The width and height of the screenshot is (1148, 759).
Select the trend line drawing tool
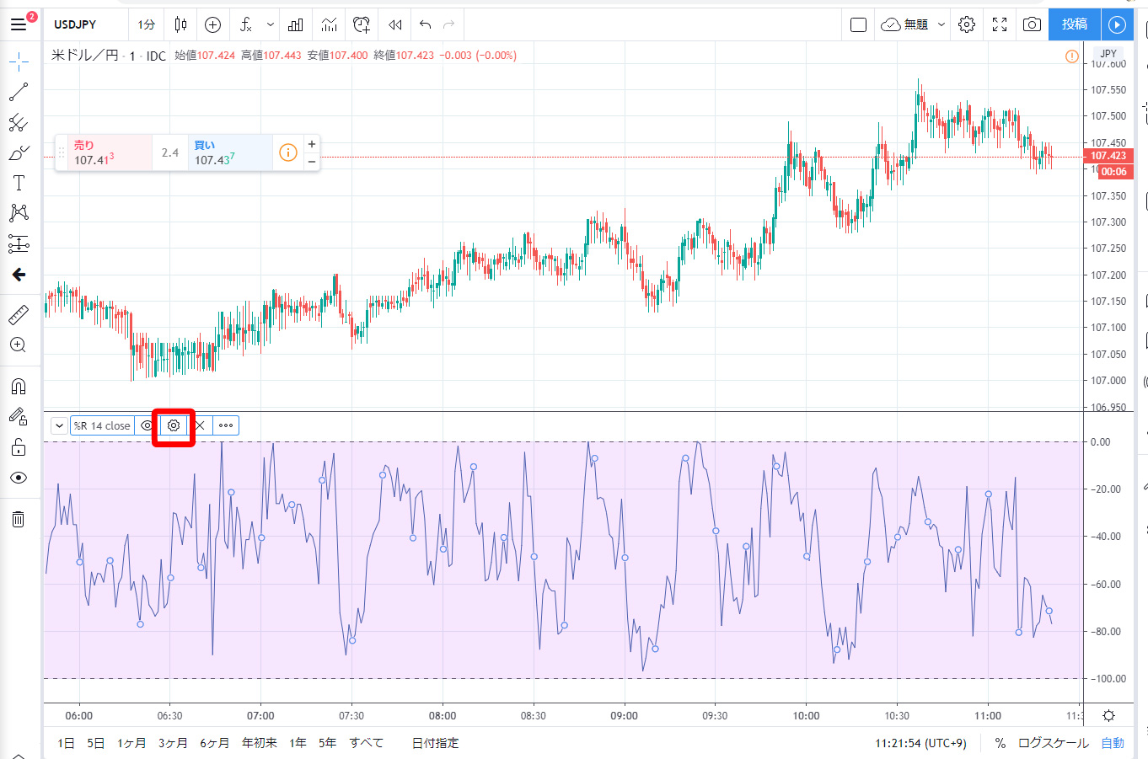tap(19, 92)
